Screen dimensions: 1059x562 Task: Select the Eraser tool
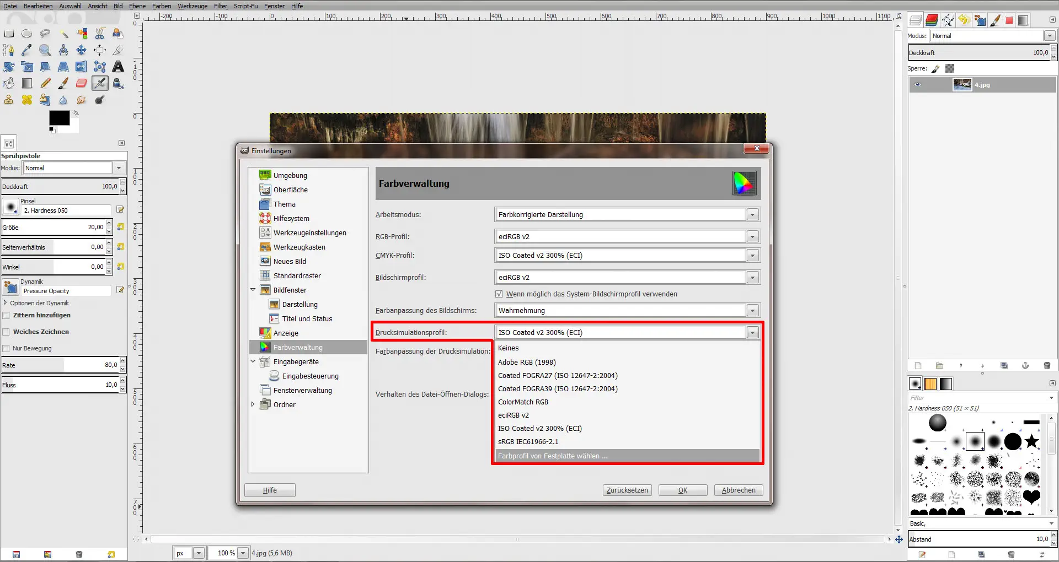coord(81,83)
